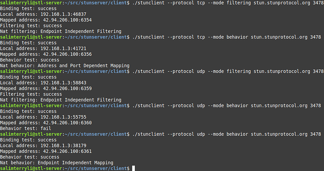Screen dimensions: 324x171
Task: Click the first tcp filtering stunclient command
Action: click(228, 3)
